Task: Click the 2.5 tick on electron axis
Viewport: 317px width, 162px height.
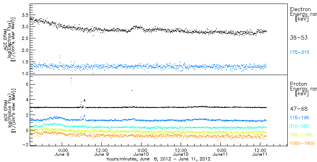Action: [24, 38]
